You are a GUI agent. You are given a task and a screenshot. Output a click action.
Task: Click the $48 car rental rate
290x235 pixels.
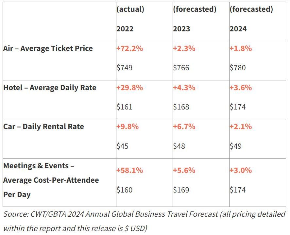pyautogui.click(x=179, y=146)
